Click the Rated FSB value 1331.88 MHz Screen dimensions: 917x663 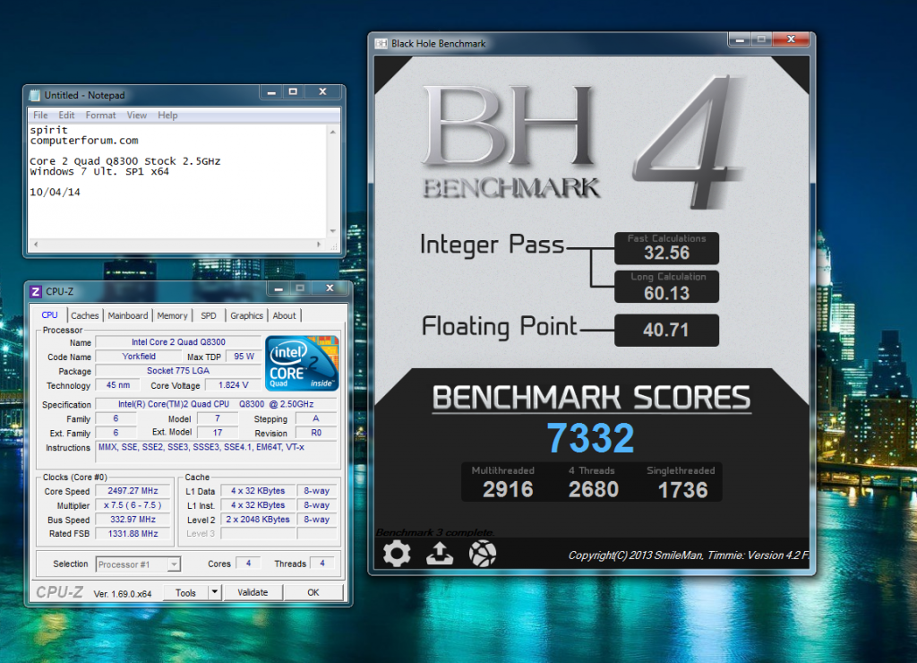[133, 534]
